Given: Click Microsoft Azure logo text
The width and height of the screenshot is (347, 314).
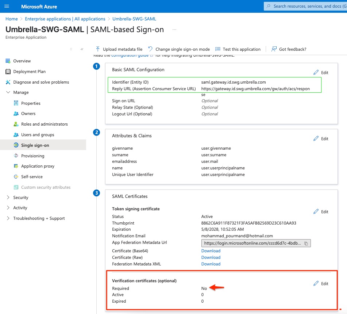Looking at the screenshot, I should pos(39,7).
